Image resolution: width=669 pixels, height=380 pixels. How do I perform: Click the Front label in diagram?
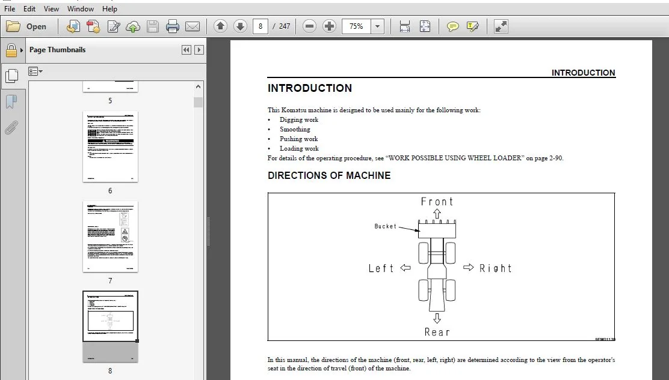click(437, 201)
